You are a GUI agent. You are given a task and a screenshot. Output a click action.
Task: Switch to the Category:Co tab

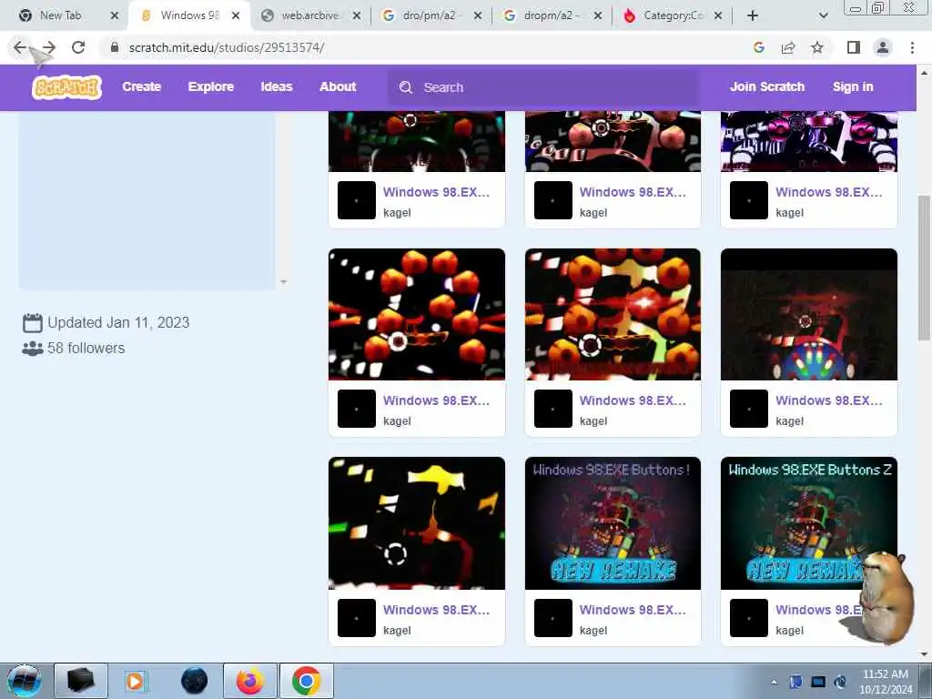pyautogui.click(x=672, y=15)
